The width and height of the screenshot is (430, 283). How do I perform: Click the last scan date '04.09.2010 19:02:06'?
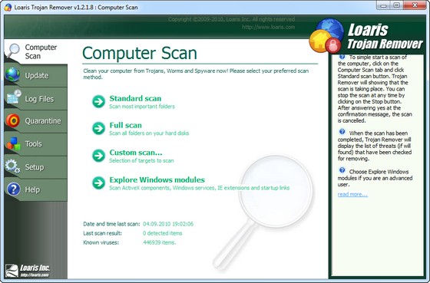168,224
